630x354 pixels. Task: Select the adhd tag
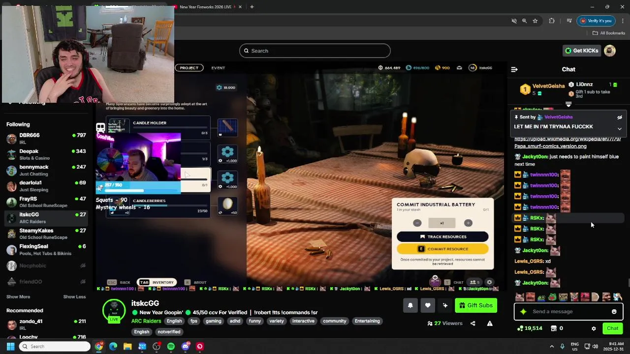point(235,321)
